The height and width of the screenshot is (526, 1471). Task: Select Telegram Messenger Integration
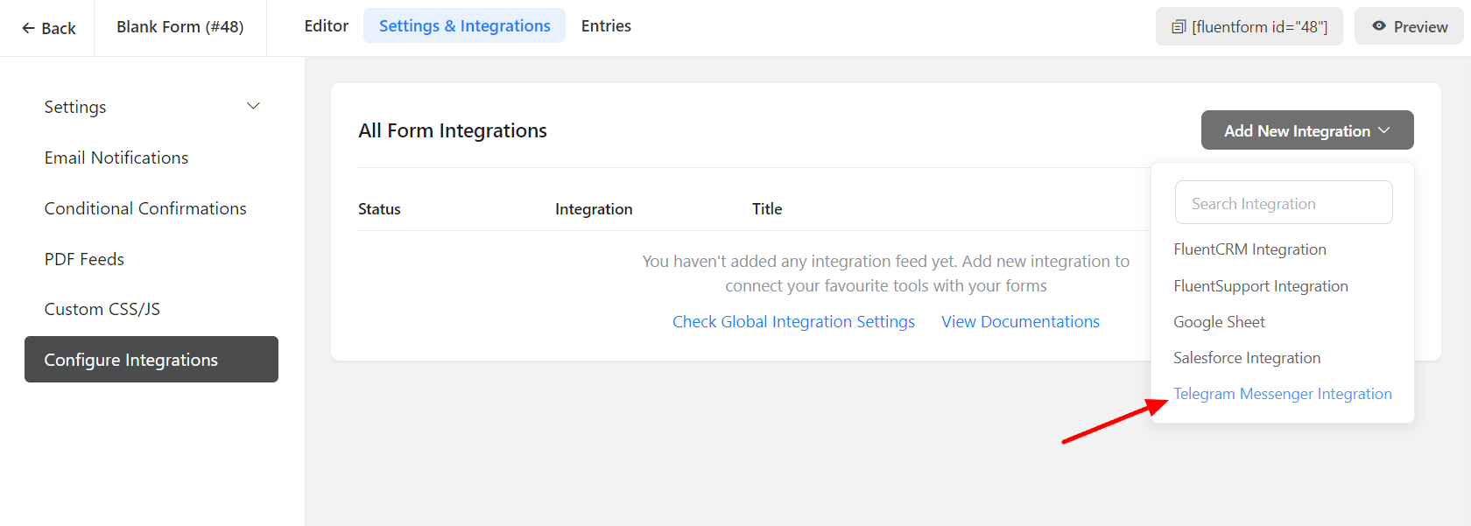click(x=1282, y=394)
